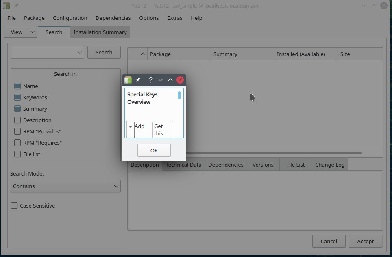Close the main YaST2 window
This screenshot has width=392, height=257.
click(384, 6)
